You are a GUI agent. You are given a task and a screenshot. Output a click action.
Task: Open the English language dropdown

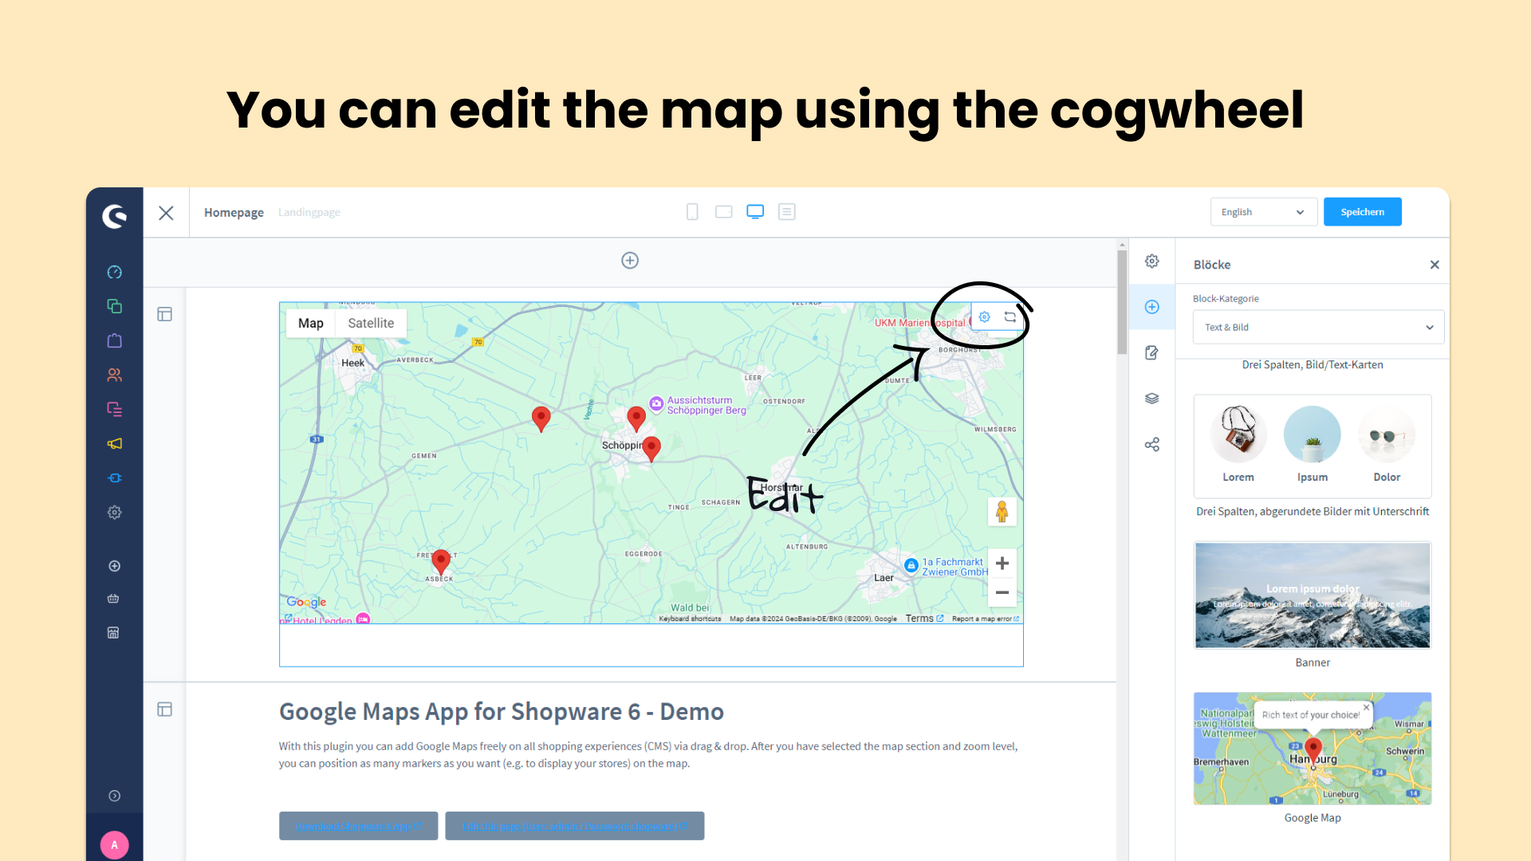[x=1263, y=212]
